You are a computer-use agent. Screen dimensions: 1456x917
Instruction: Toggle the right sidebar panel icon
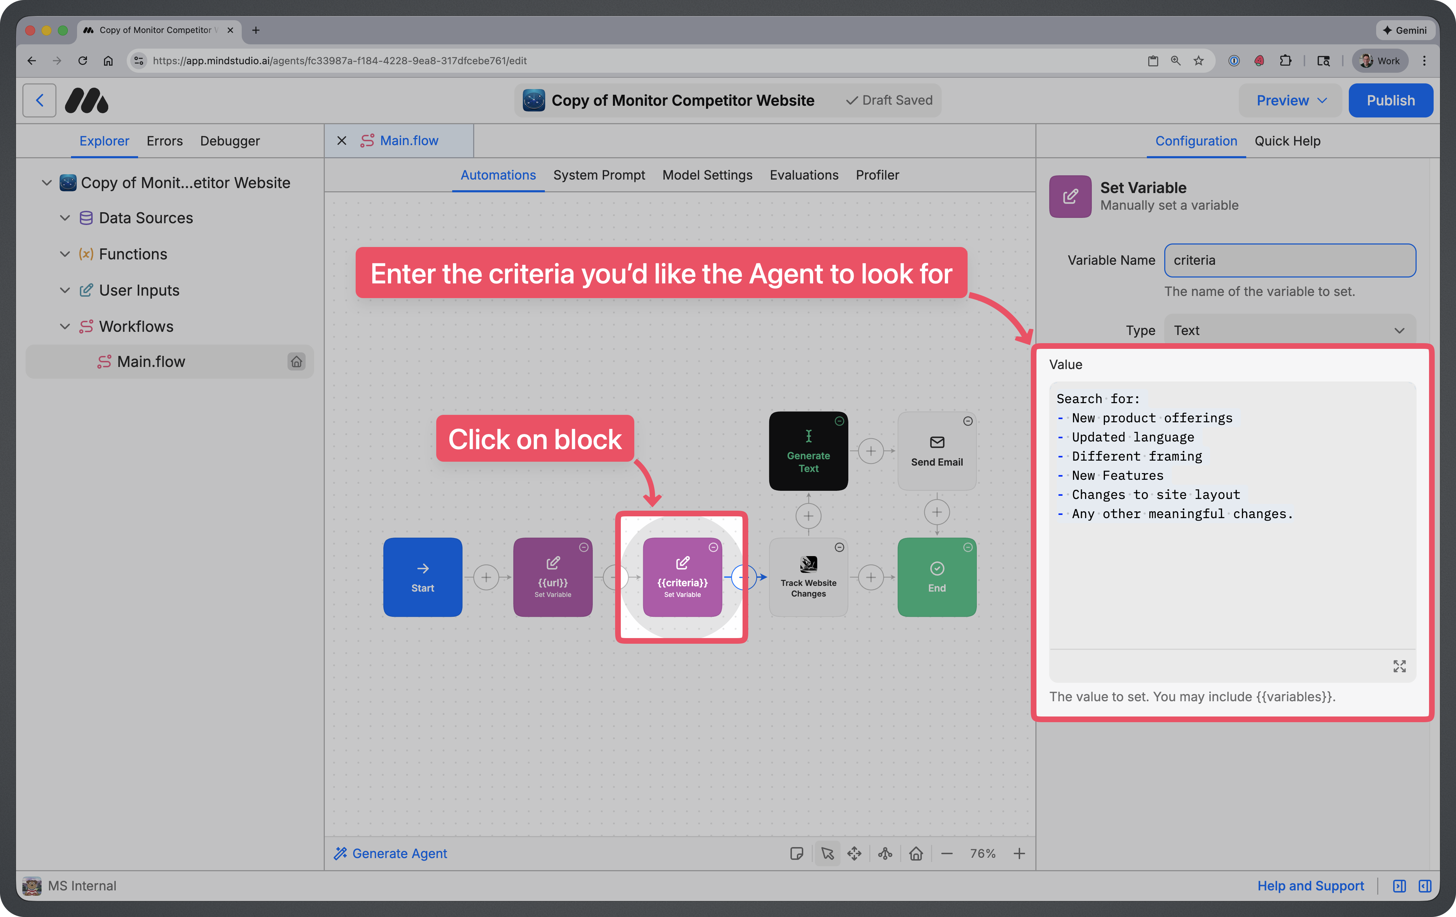pyautogui.click(x=1425, y=885)
